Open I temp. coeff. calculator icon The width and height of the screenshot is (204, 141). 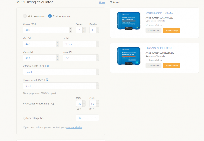pyautogui.click(x=47, y=80)
